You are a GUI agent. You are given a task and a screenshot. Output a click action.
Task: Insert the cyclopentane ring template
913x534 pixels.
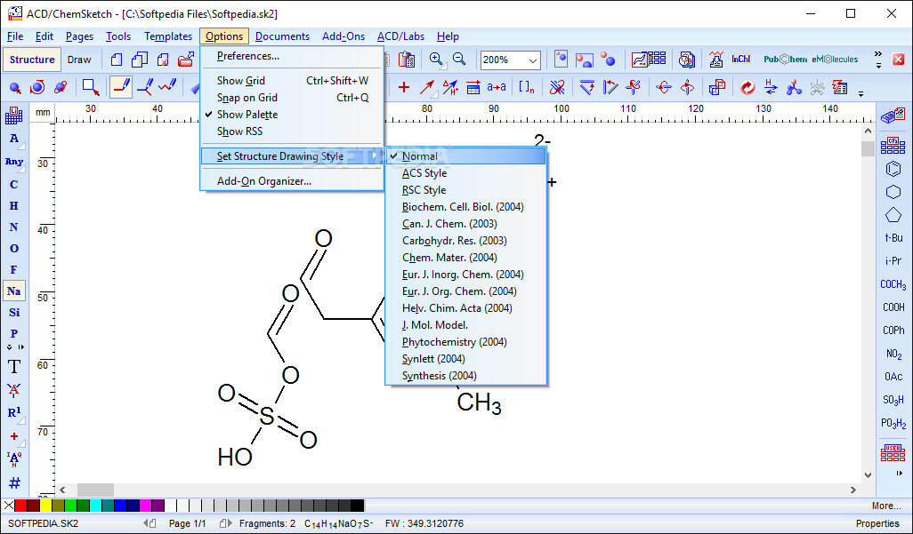pyautogui.click(x=893, y=215)
